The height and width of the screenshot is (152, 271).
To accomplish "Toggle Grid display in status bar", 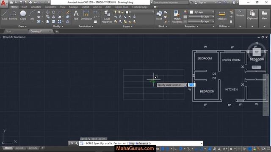I will 163,149.
